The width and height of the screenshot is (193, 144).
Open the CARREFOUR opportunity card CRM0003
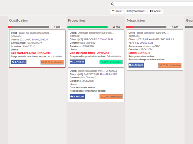click(x=96, y=85)
